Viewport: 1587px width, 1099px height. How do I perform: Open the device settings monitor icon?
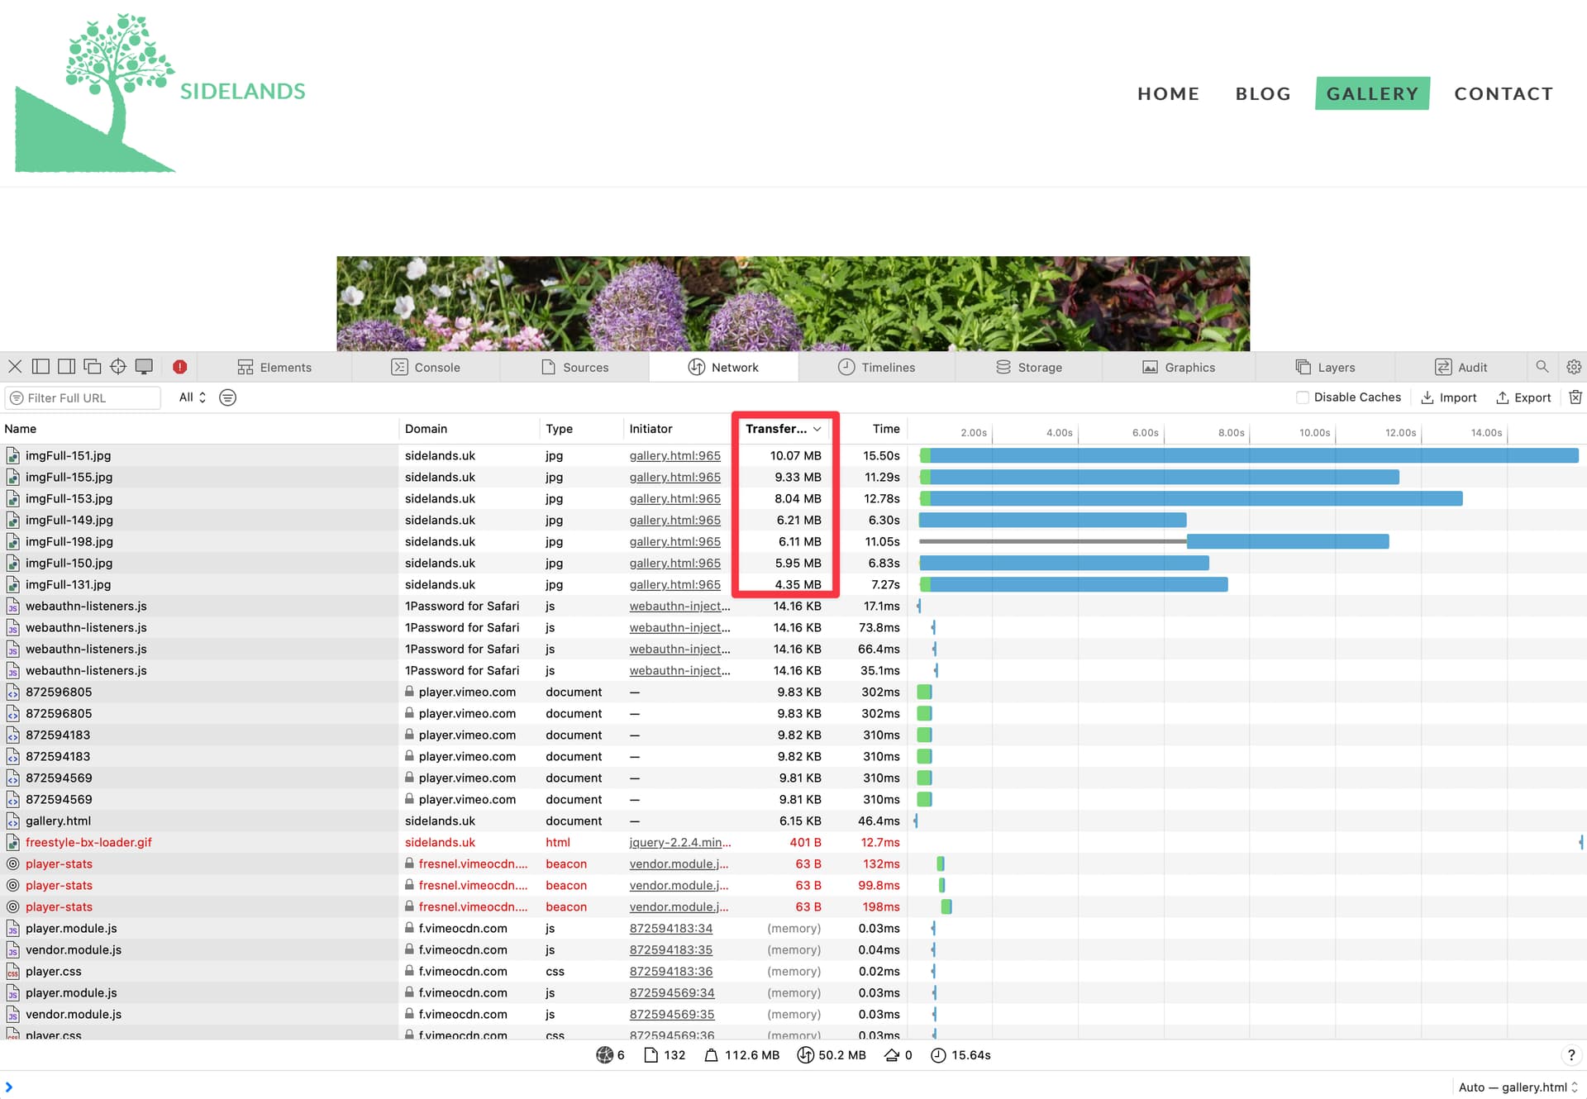click(x=144, y=367)
